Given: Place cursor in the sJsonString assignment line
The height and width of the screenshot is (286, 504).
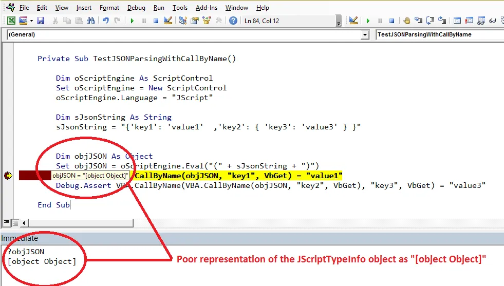Looking at the screenshot, I should [x=208, y=127].
